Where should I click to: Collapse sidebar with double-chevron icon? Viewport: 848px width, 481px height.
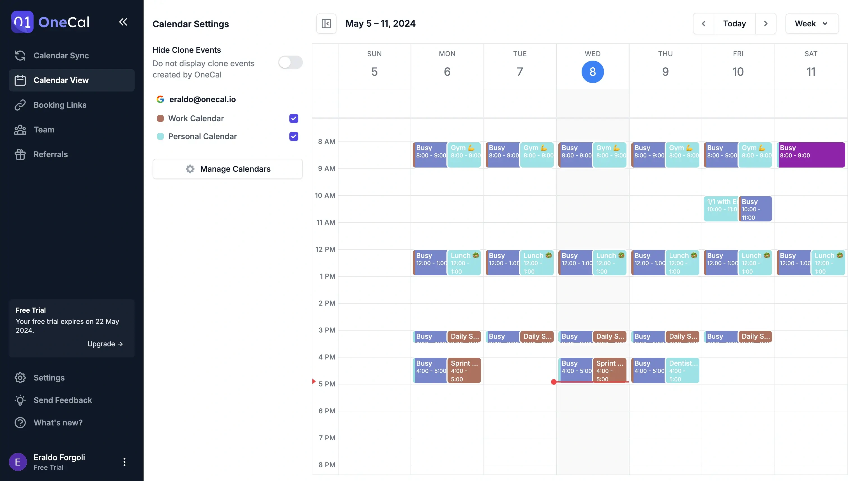coord(123,22)
